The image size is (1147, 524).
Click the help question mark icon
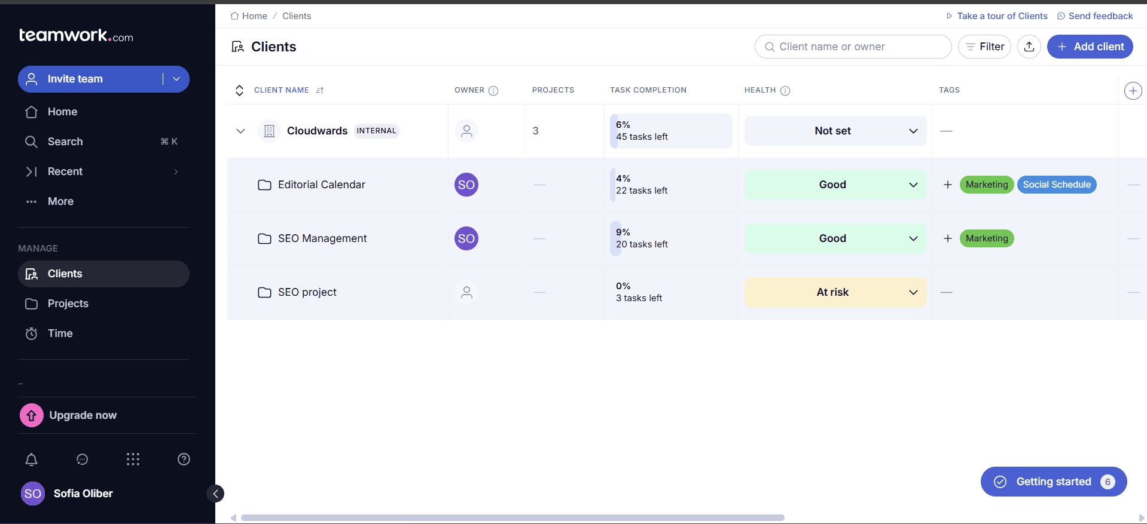click(184, 459)
